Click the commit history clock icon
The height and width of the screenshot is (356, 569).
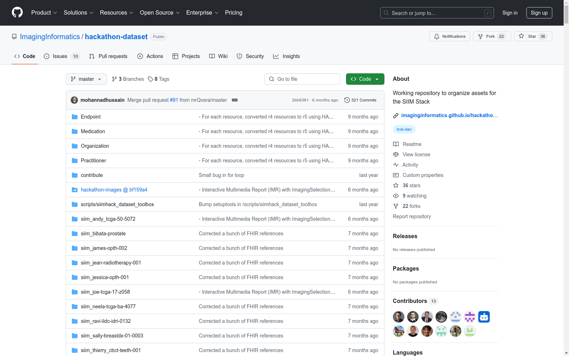click(347, 100)
